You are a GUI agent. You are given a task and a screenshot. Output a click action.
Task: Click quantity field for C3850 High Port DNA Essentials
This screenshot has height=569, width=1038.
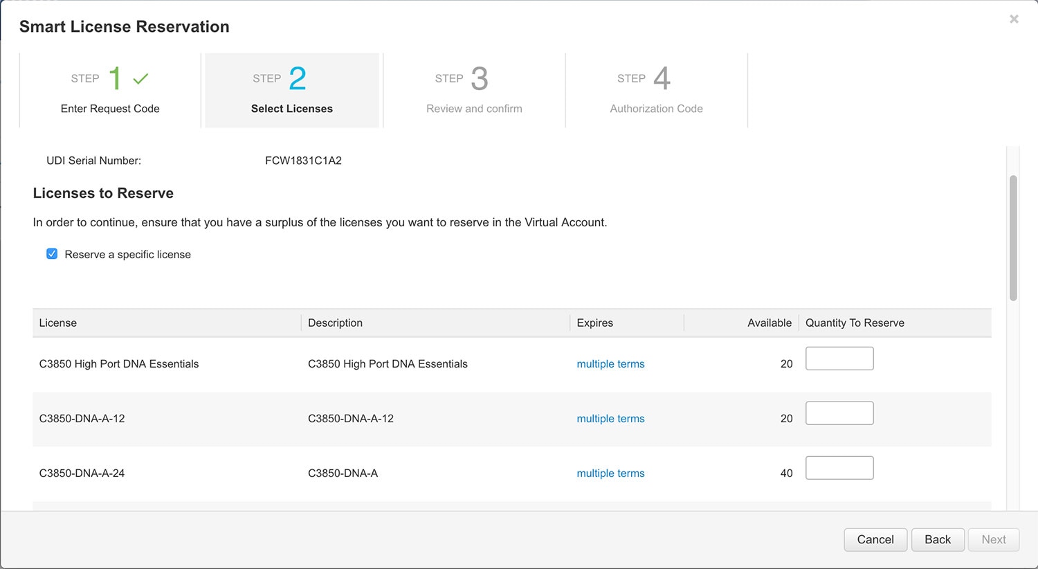coord(839,359)
